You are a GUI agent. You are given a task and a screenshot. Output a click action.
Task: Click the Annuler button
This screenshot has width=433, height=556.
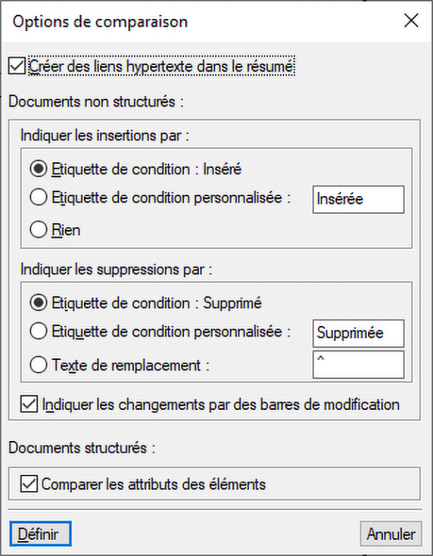(x=391, y=534)
